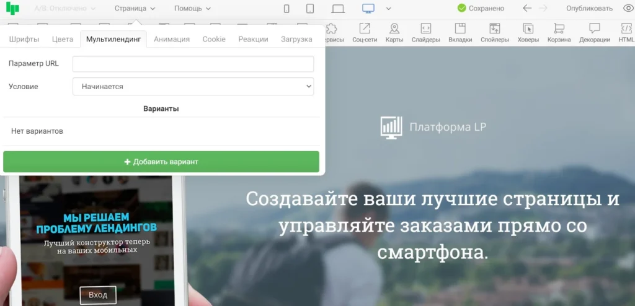
Task: Switch to the Анимация tab
Action: click(172, 39)
